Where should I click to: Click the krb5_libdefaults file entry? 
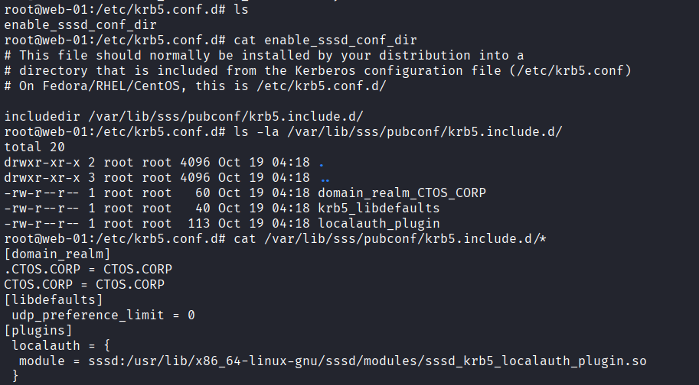coord(378,208)
